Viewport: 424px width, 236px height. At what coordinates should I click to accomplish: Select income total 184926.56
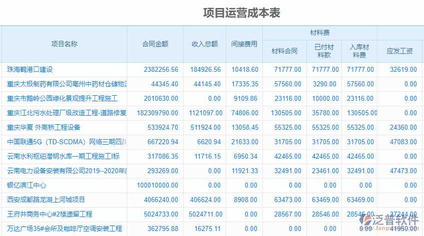(206, 70)
